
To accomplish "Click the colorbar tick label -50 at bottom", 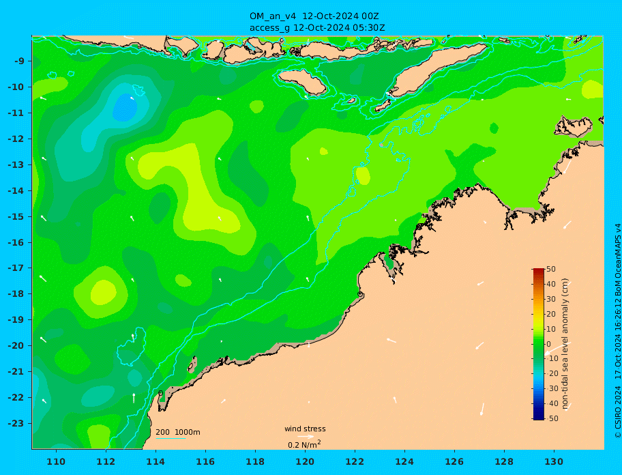I will 552,418.
